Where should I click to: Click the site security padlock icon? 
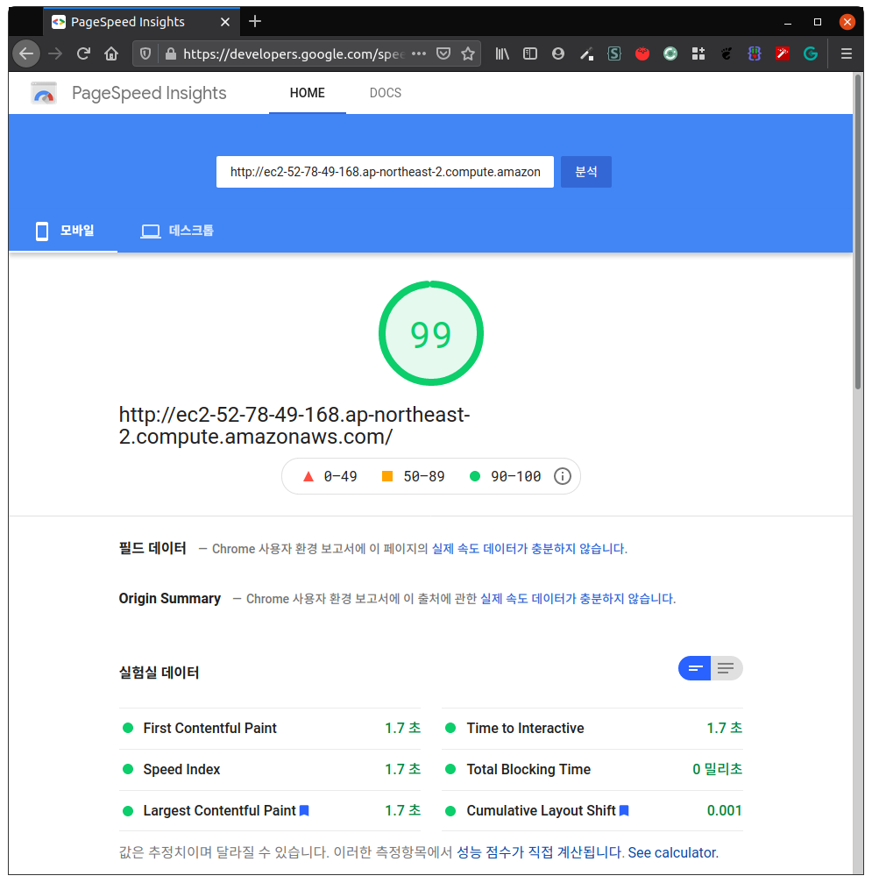tap(171, 54)
